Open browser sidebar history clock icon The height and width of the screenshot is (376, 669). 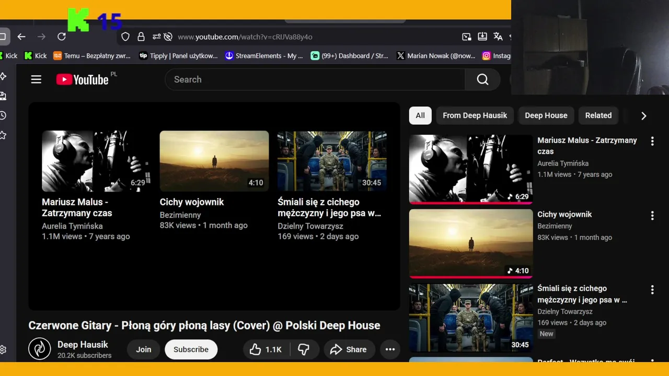tap(3, 115)
